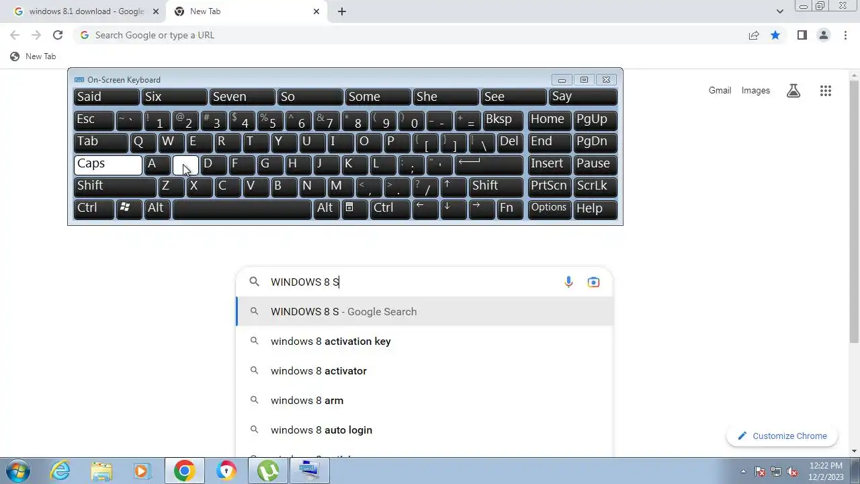Click the Bksp key
Viewport: 860px width, 484px height.
click(503, 120)
